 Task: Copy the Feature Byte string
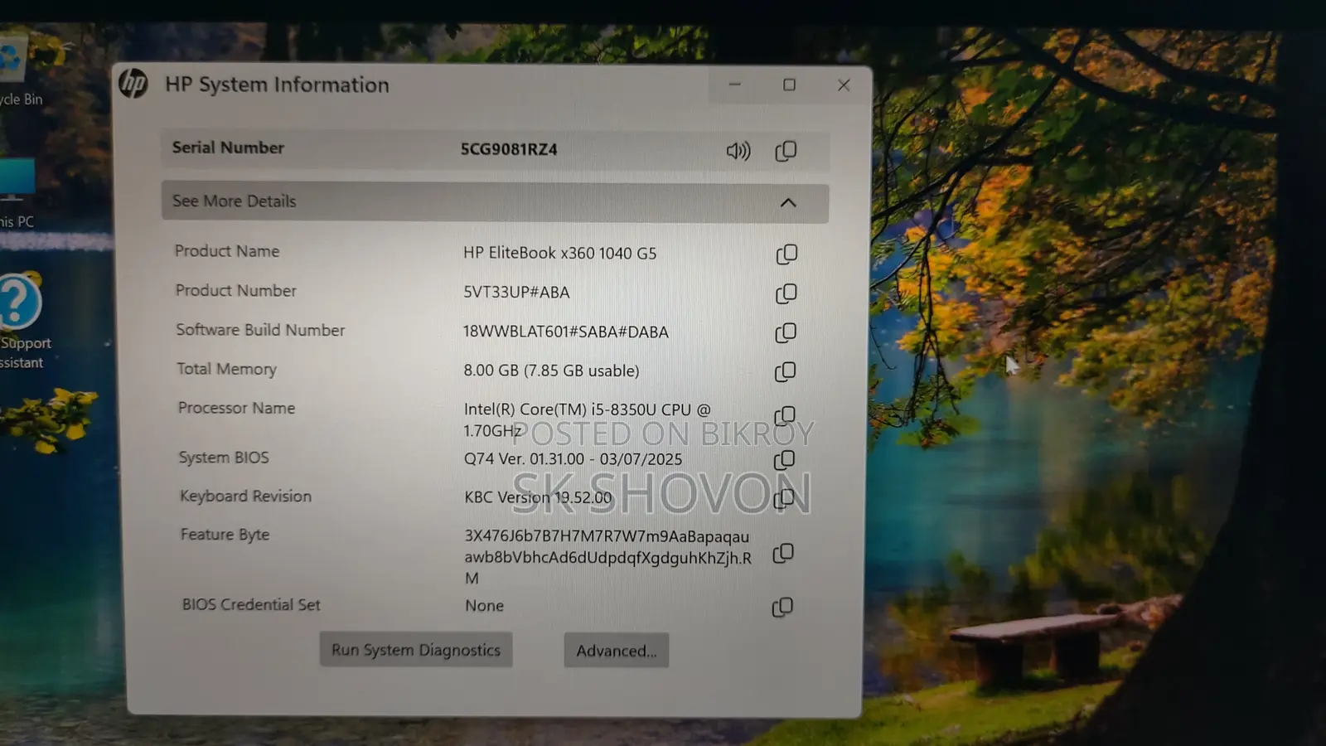pyautogui.click(x=783, y=553)
